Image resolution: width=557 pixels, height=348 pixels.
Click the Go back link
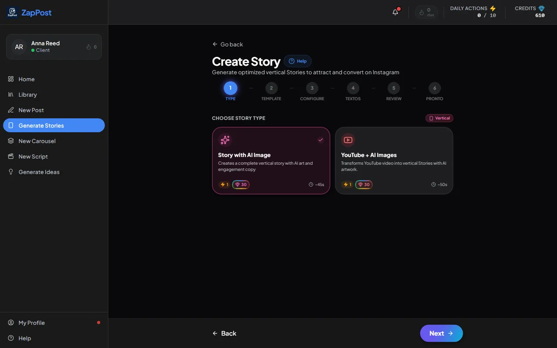point(228,44)
